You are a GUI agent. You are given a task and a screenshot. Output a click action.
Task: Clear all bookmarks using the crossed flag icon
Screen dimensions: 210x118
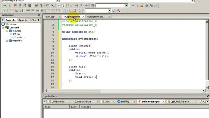30,6
